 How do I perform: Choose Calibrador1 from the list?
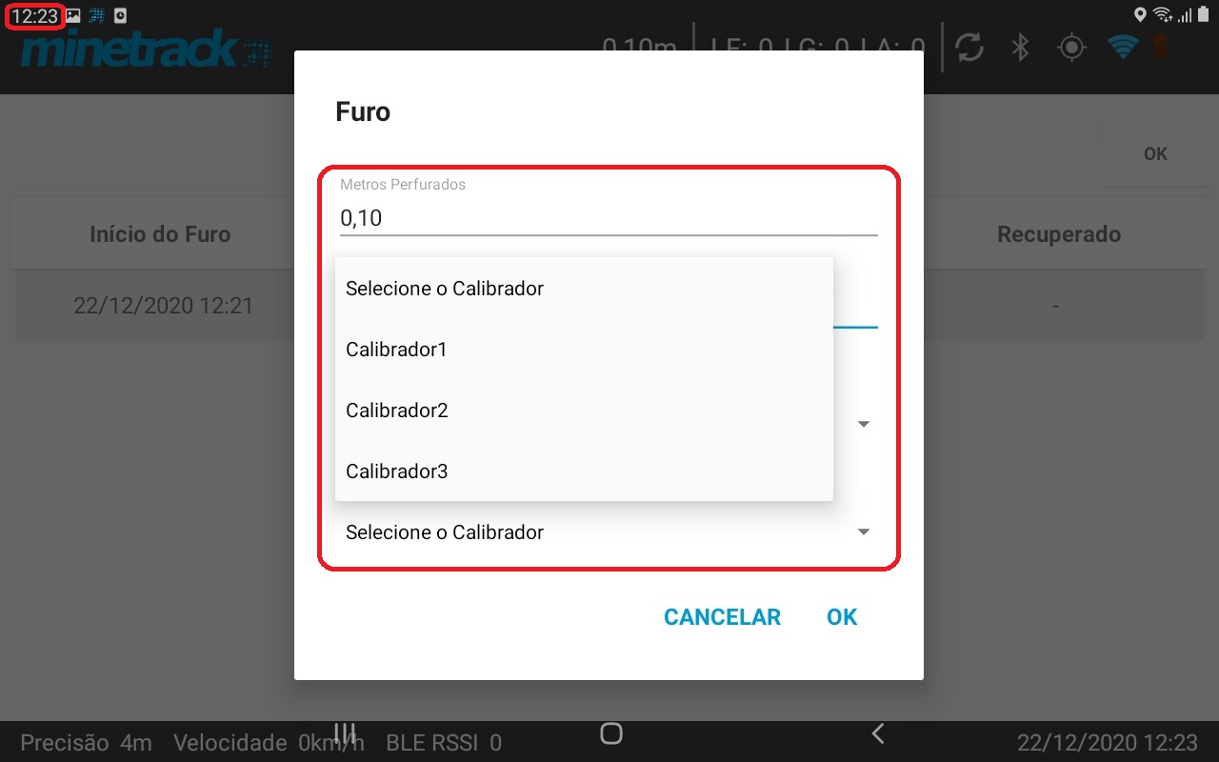tap(584, 350)
